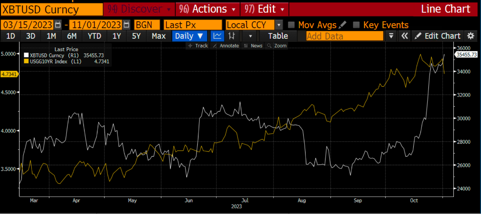This screenshot has width=481, height=214.
Task: Collapse panel with double-chevron icon
Action: (405, 36)
